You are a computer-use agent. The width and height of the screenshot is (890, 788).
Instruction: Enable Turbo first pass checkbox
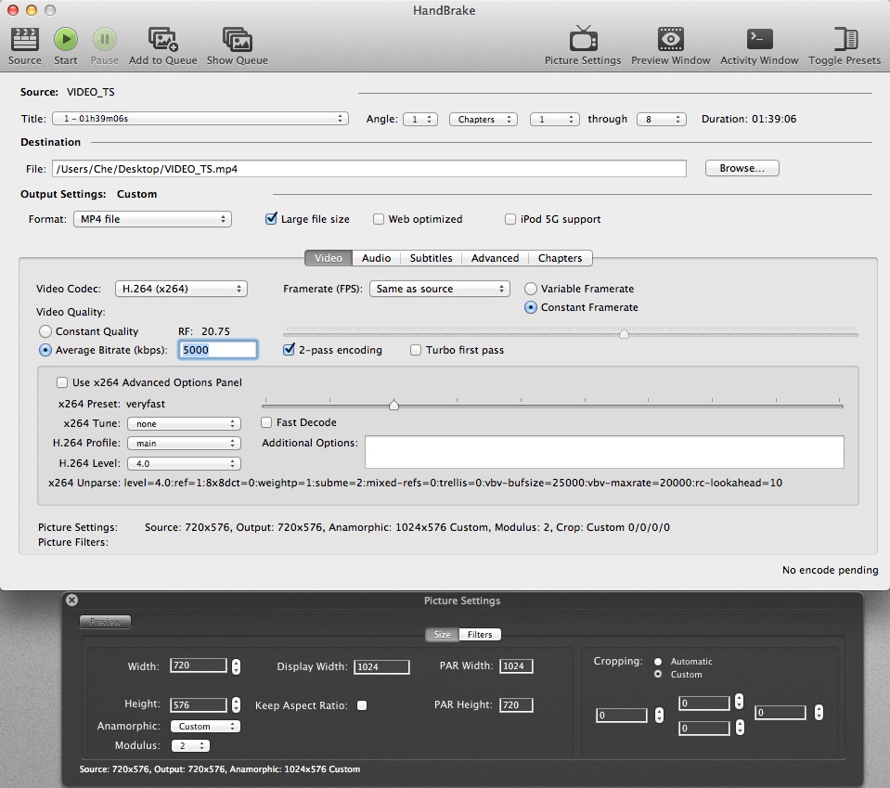(x=416, y=350)
